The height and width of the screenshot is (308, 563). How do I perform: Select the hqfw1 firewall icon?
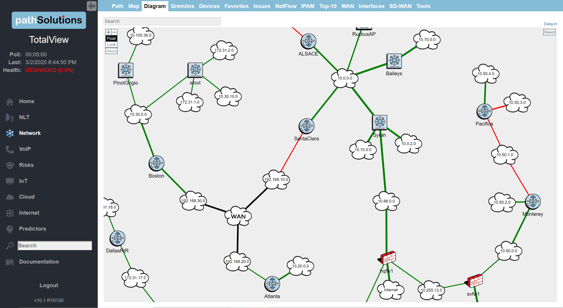click(x=387, y=258)
